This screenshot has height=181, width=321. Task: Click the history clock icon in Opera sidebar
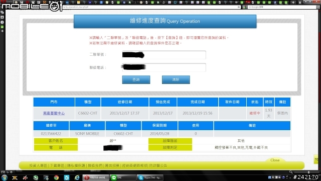coord(2,22)
